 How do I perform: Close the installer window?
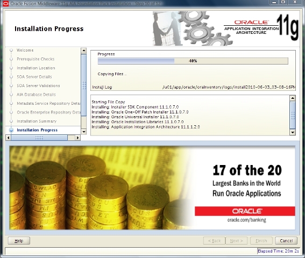coord(295,2)
